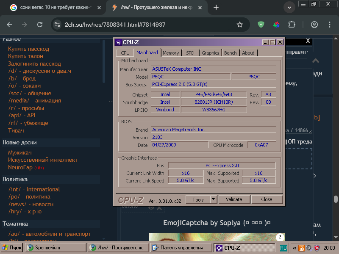Open the Memory tab in CPU-Z
This screenshot has width=339, height=254.
171,53
